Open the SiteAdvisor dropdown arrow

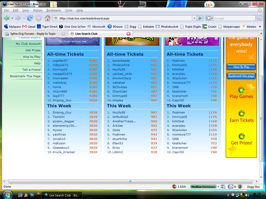218,187
